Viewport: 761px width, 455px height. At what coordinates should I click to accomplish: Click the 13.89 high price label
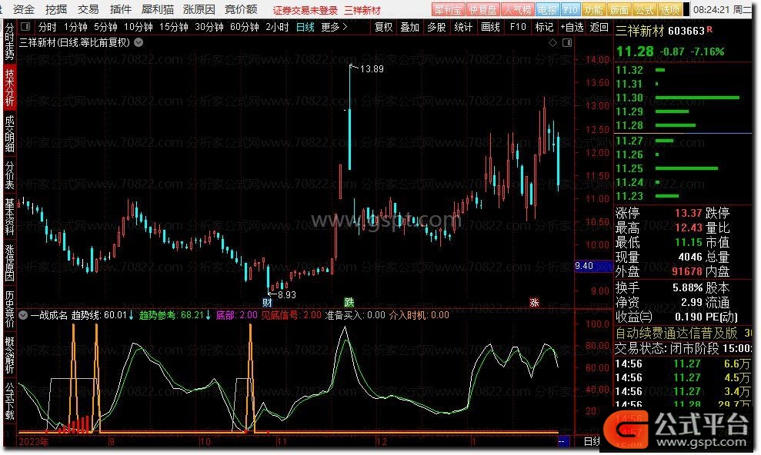(372, 69)
